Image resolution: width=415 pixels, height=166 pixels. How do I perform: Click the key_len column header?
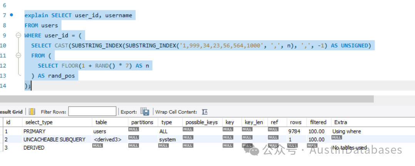pos(254,122)
